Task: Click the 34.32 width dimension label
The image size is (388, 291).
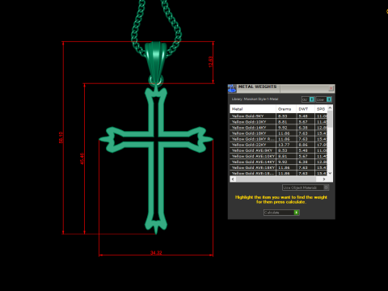Action: tap(156, 253)
